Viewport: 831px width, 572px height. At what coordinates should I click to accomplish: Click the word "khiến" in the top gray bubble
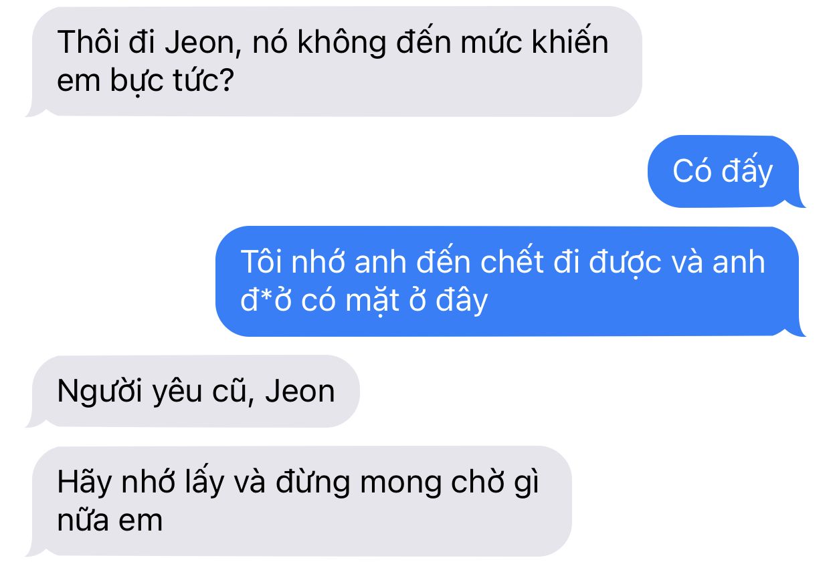click(571, 42)
